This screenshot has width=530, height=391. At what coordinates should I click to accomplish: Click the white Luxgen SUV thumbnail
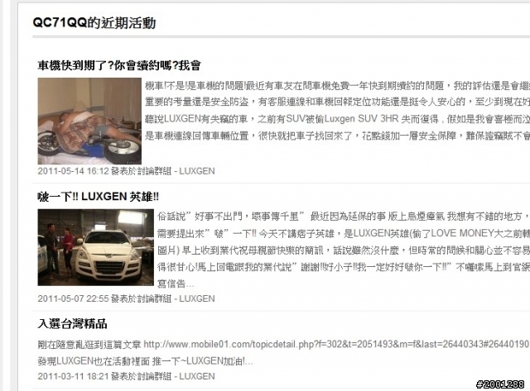[96, 247]
